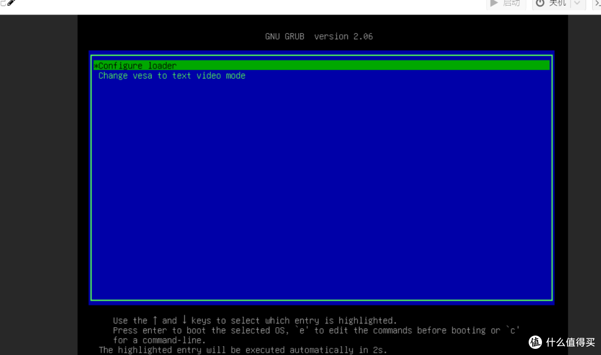Click the automatic execution countdown message

(243, 350)
